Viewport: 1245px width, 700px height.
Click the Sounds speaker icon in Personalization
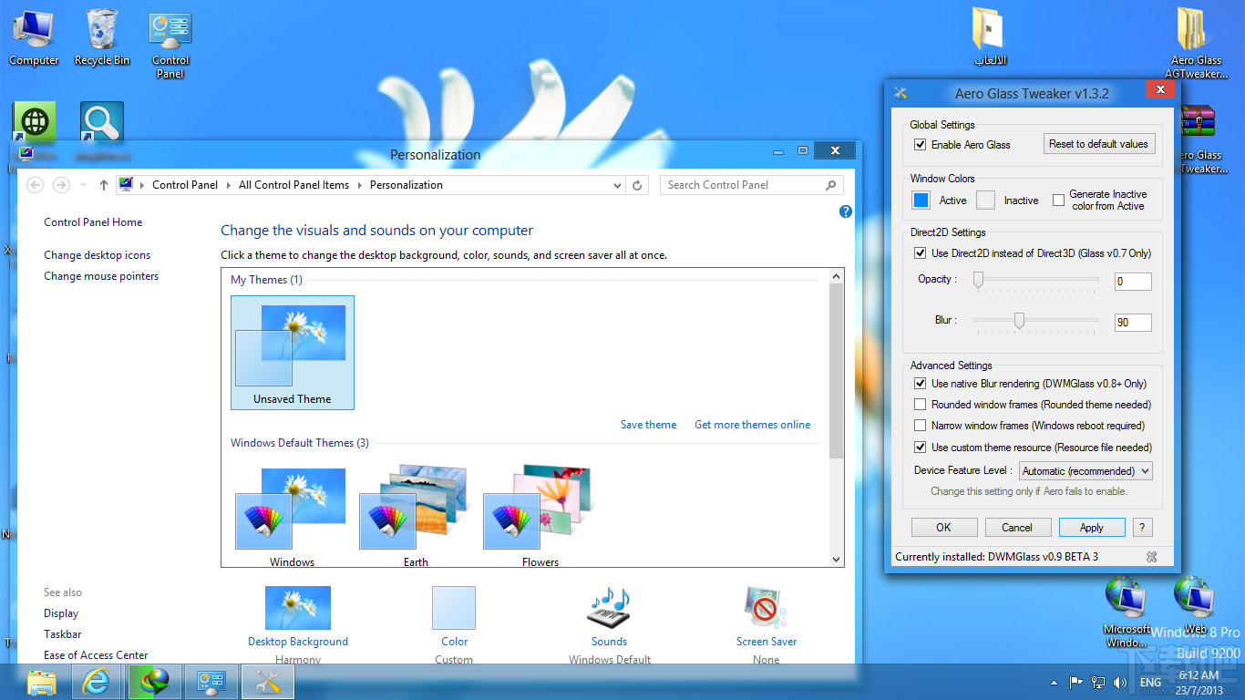tap(609, 608)
